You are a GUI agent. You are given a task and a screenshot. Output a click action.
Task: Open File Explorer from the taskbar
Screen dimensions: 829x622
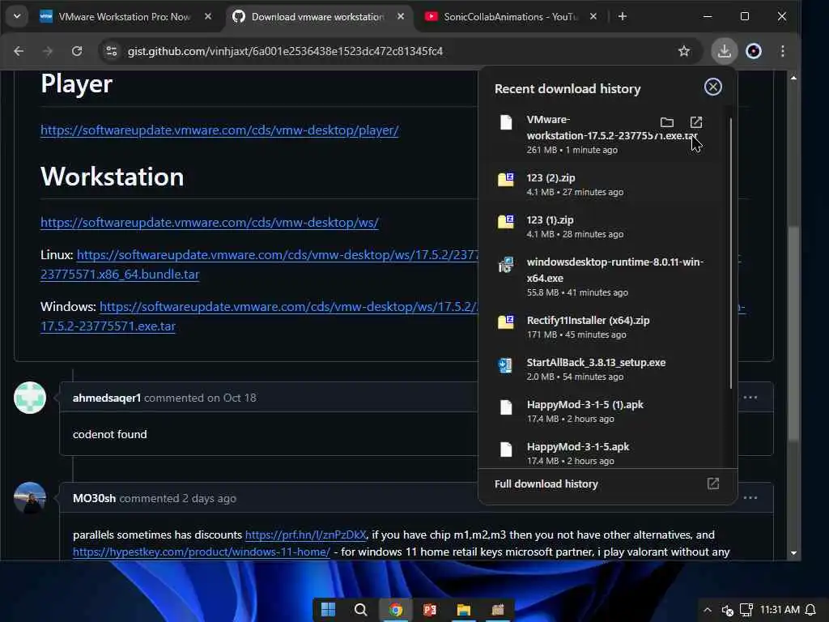[464, 610]
